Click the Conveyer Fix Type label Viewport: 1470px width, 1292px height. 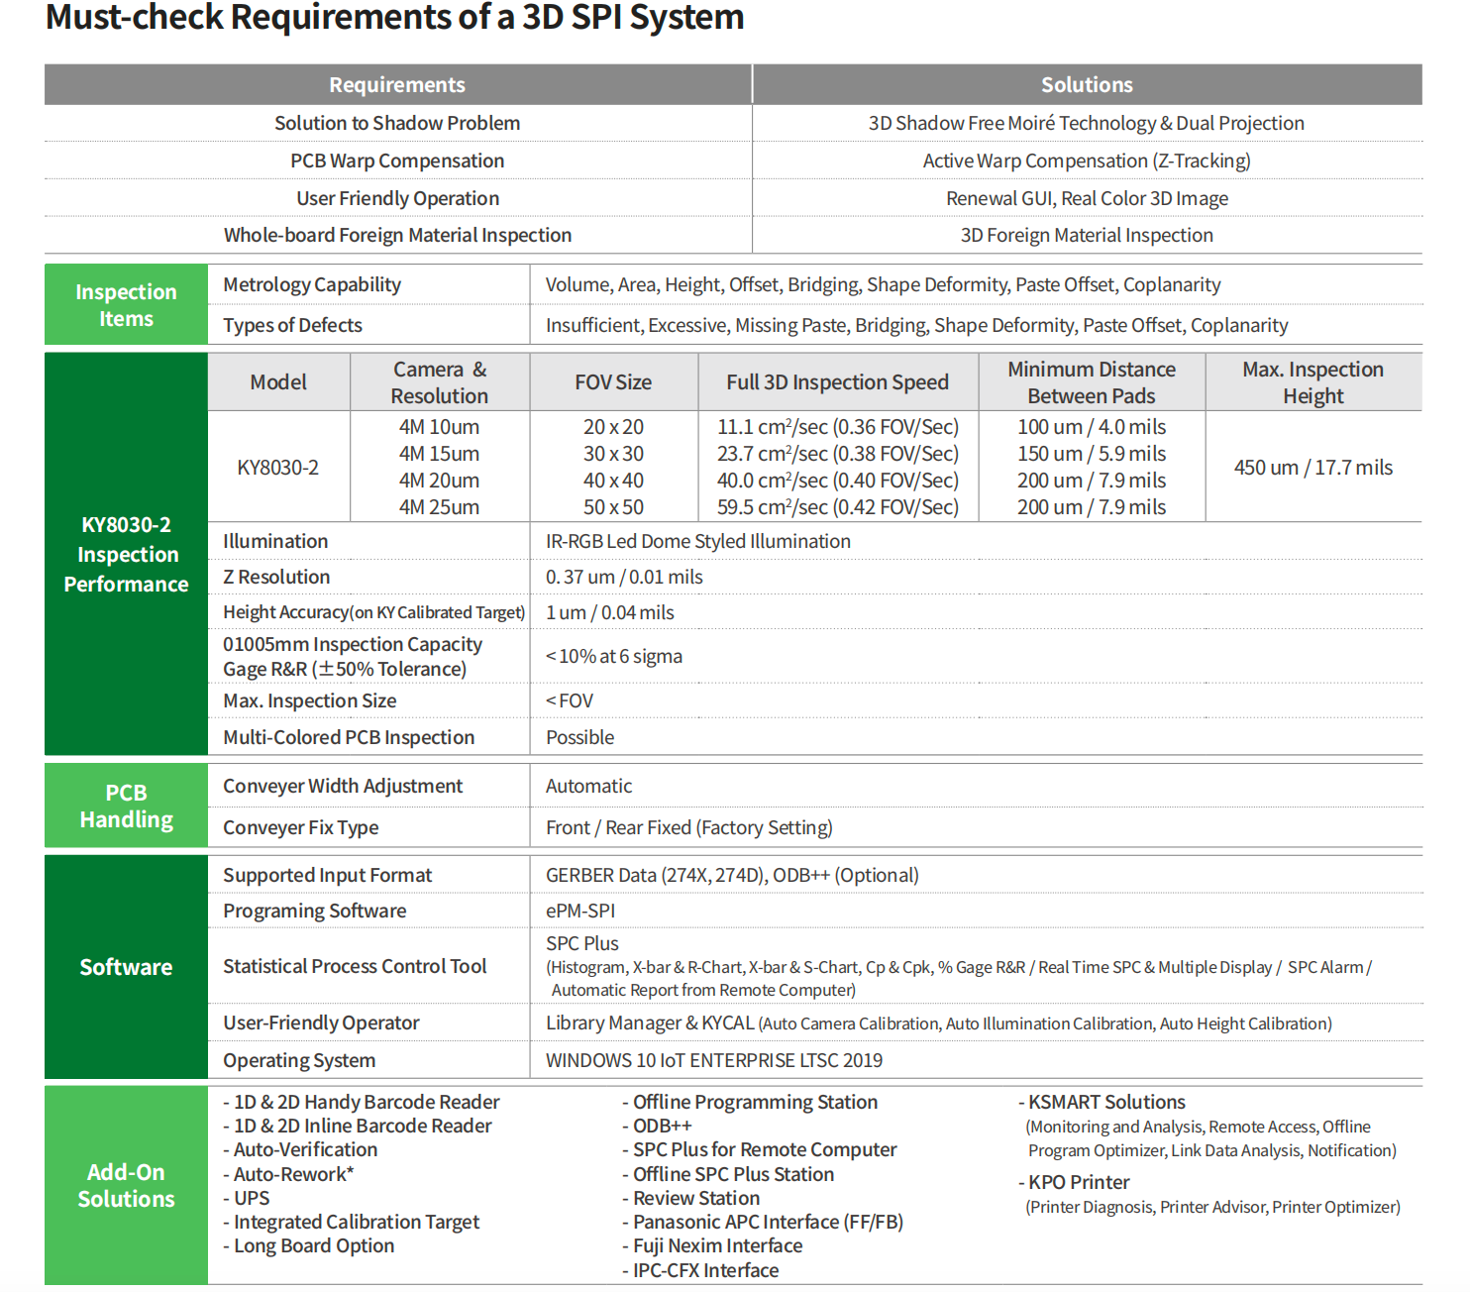click(x=300, y=827)
